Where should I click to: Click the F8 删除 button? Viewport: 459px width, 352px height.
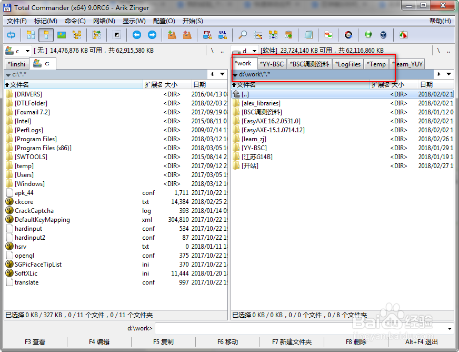tap(356, 342)
